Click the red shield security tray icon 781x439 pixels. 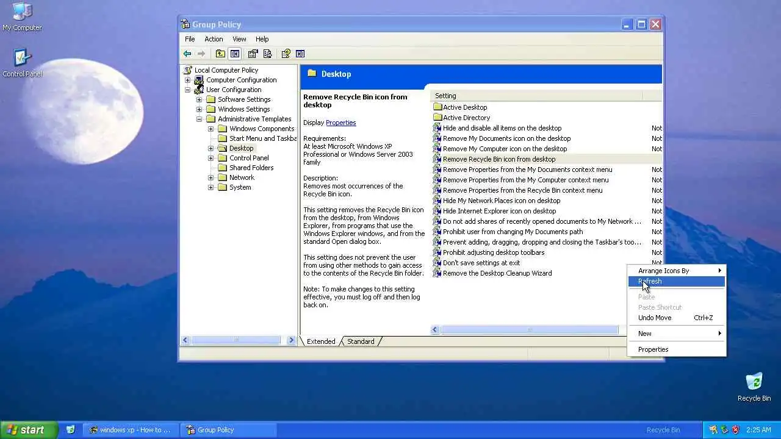click(735, 430)
